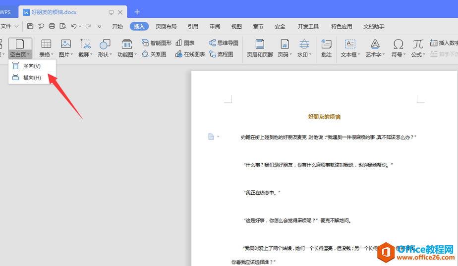Expand the 功能图 dropdown arrow
Image resolution: width=458 pixels, height=266 pixels.
pyautogui.click(x=135, y=54)
